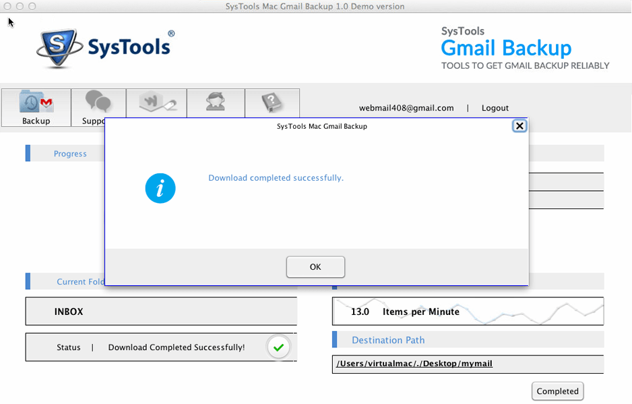The height and width of the screenshot is (404, 632).
Task: Click the red macOS close window button
Action: 7,6
